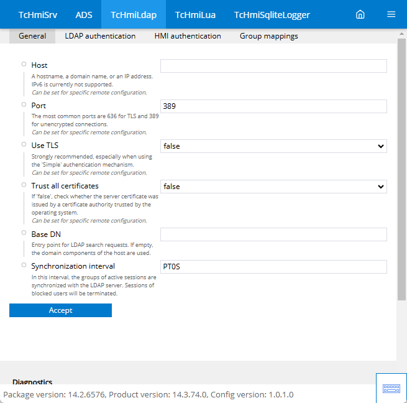This screenshot has height=403, width=407.
Task: Open the home page icon
Action: (x=360, y=14)
